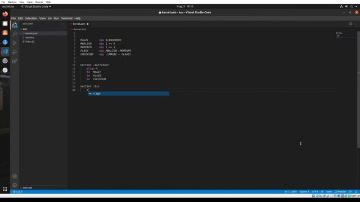Open the Extensions view
360x202 pixels.
tap(15, 61)
